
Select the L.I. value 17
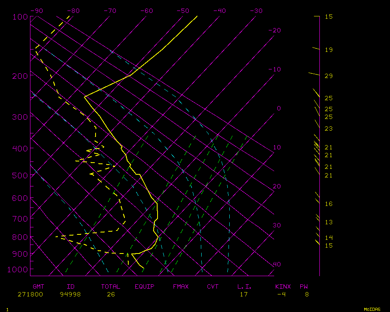pyautogui.click(x=243, y=294)
